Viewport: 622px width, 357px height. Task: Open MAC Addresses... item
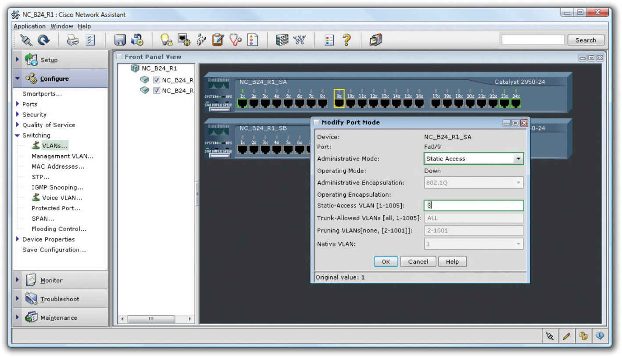tap(58, 167)
